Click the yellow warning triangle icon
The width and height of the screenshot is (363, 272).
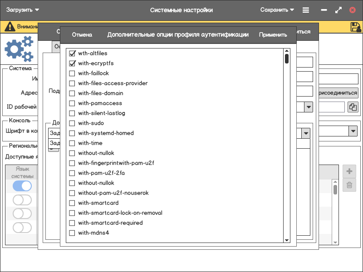click(x=10, y=27)
